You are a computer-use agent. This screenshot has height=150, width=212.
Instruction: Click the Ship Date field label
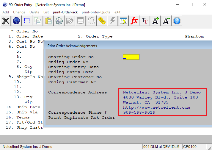(x=28, y=107)
